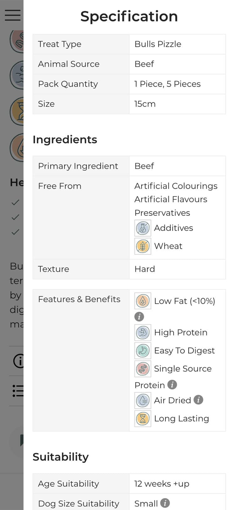Click the Ingredients section heading
The width and height of the screenshot is (235, 510).
point(65,139)
